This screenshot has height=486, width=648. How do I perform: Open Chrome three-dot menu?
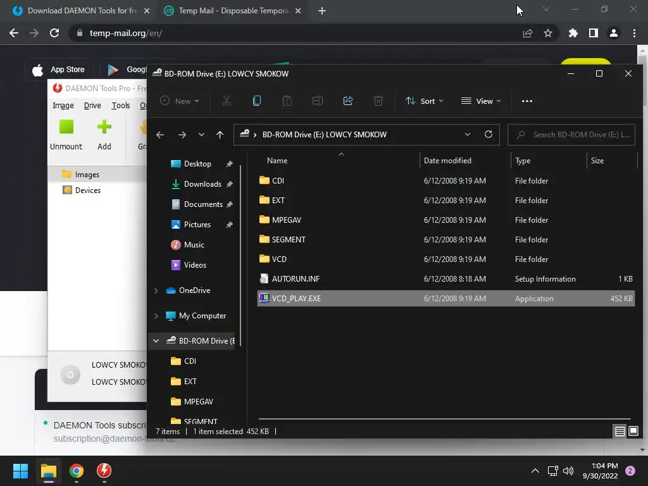634,33
